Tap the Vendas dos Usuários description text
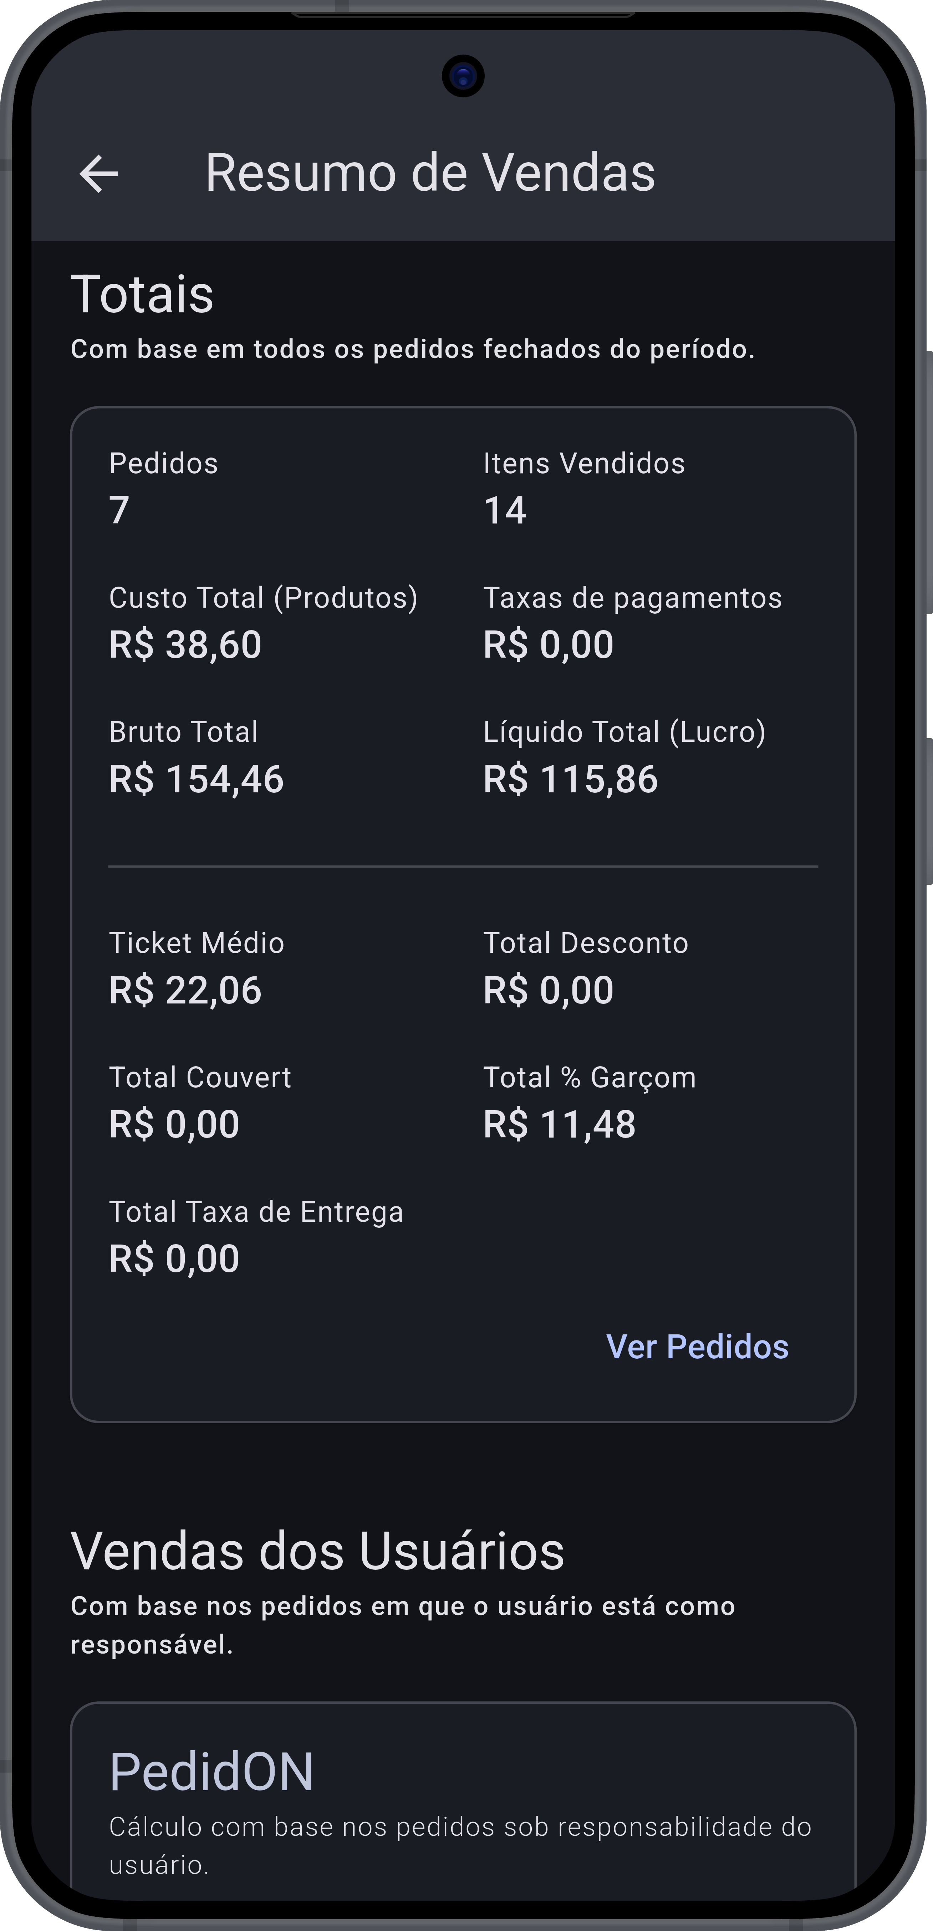 403,1625
